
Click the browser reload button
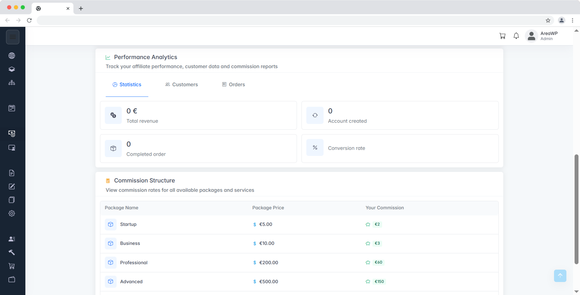[29, 21]
